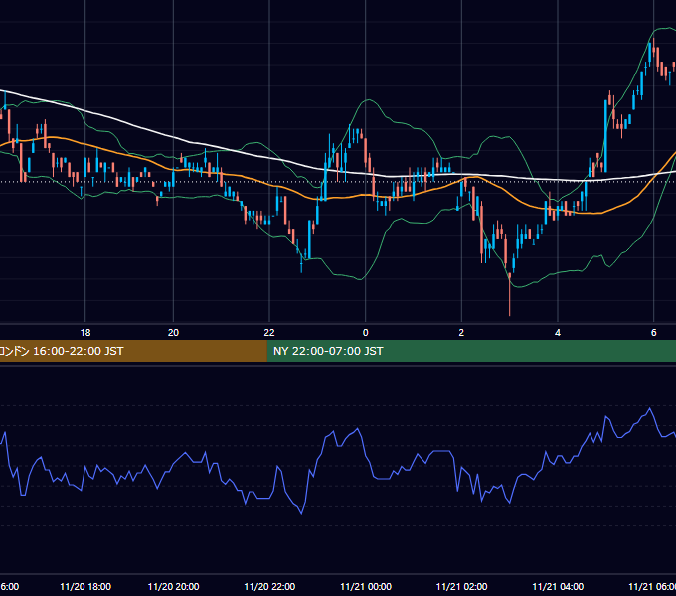Click the 6 hour axis label
Screen dimensions: 676x596
point(654,333)
